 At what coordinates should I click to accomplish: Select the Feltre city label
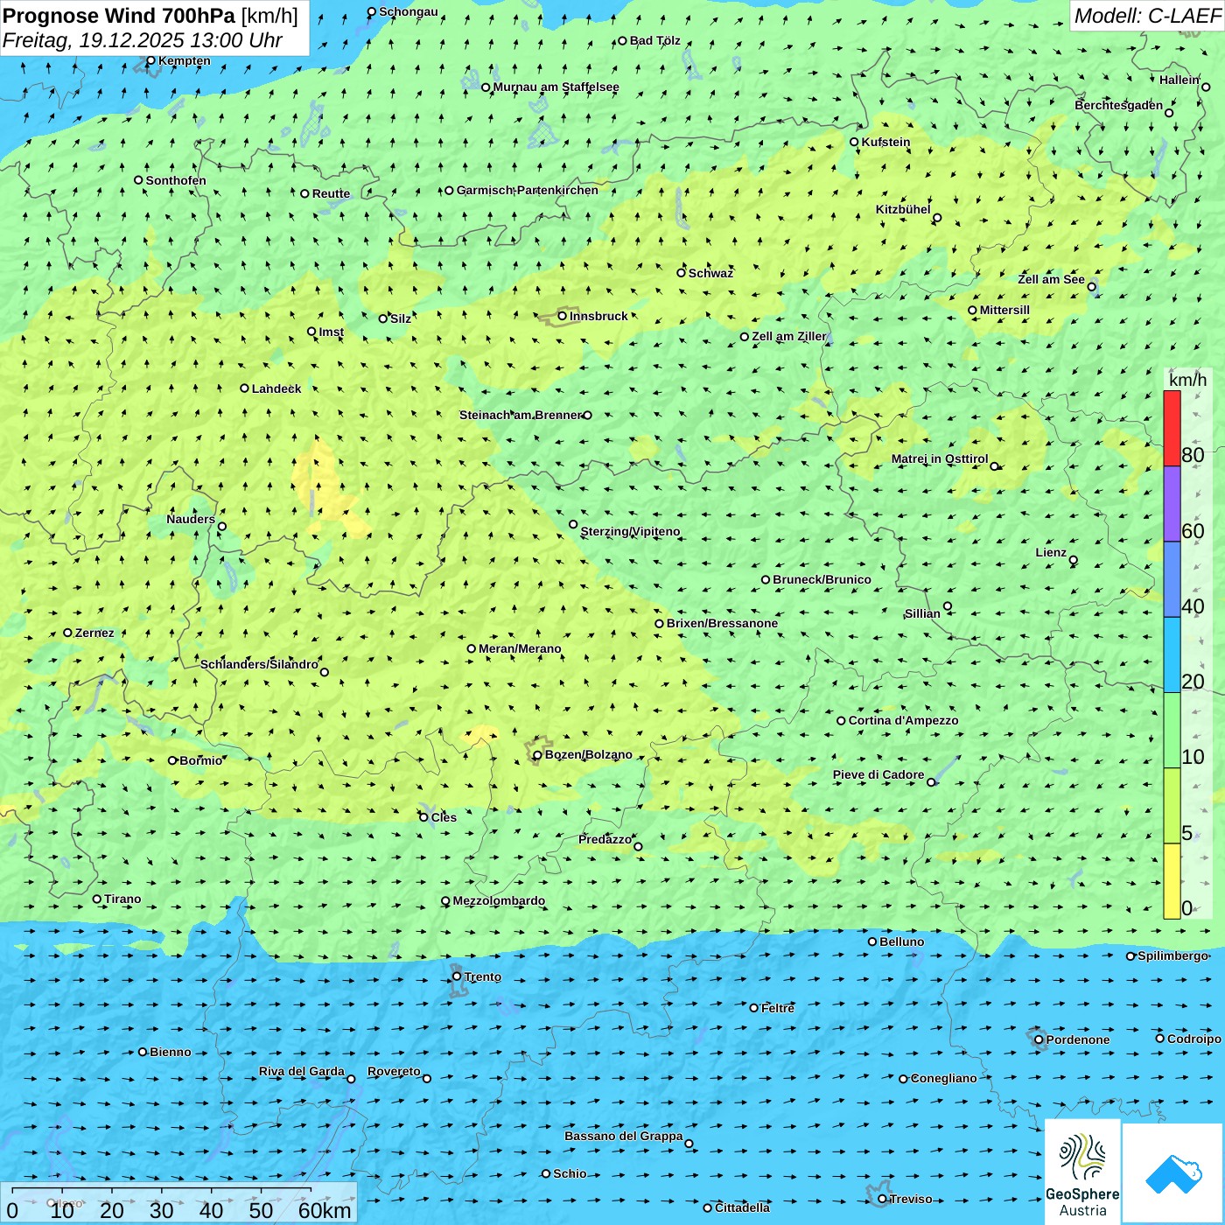[x=778, y=1008]
